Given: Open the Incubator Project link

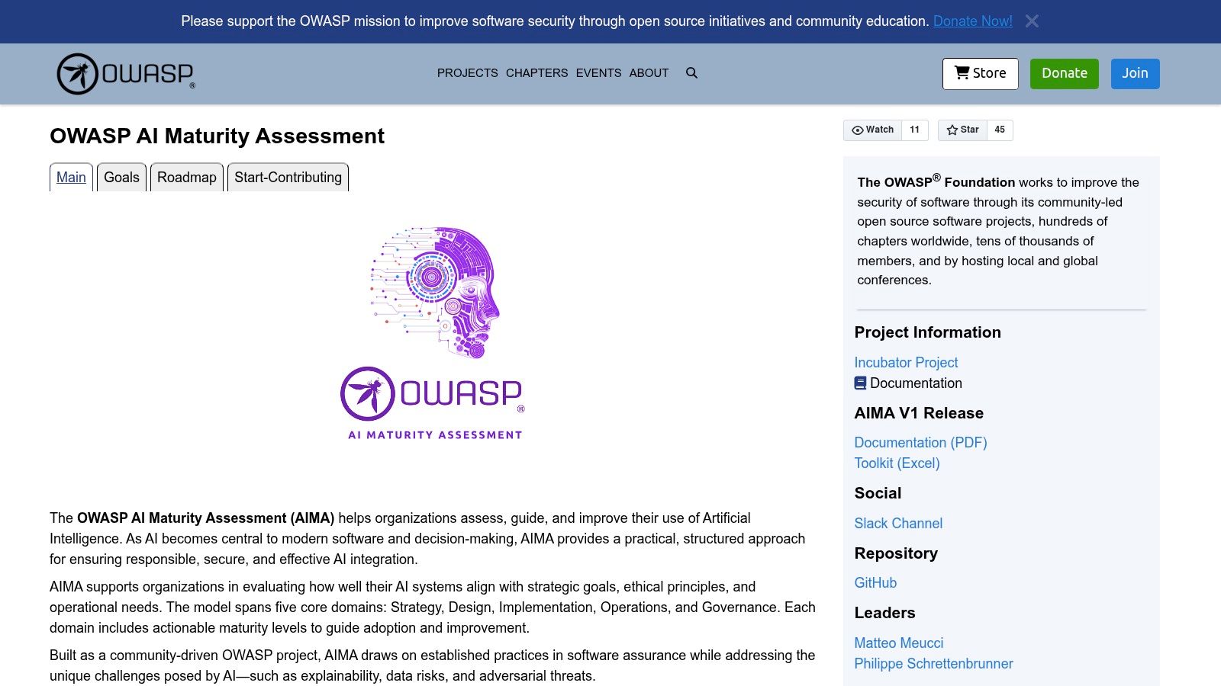Looking at the screenshot, I should click(906, 363).
